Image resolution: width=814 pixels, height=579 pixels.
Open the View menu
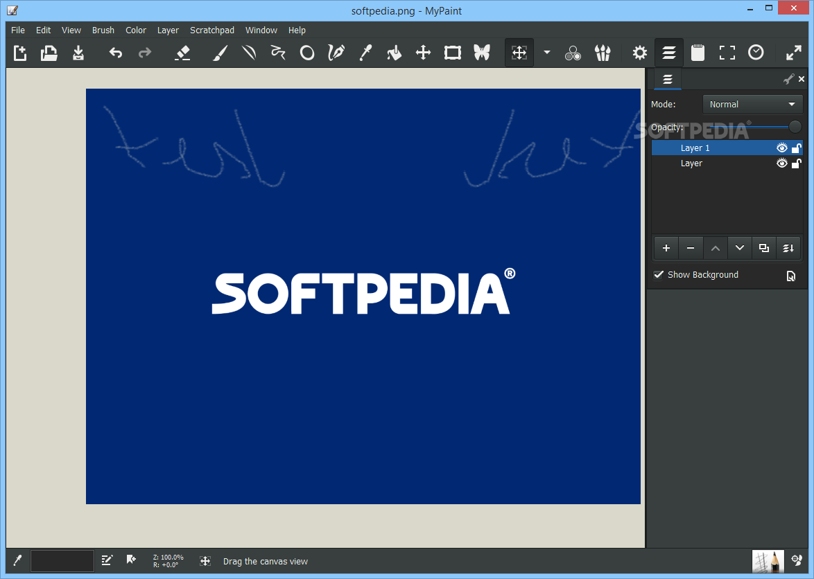71,30
